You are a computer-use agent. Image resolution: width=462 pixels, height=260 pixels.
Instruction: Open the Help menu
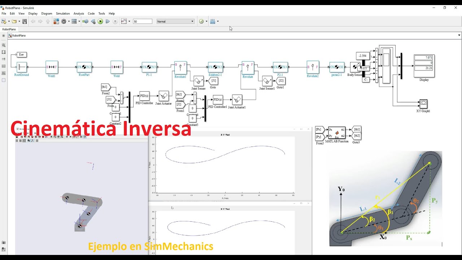click(112, 13)
